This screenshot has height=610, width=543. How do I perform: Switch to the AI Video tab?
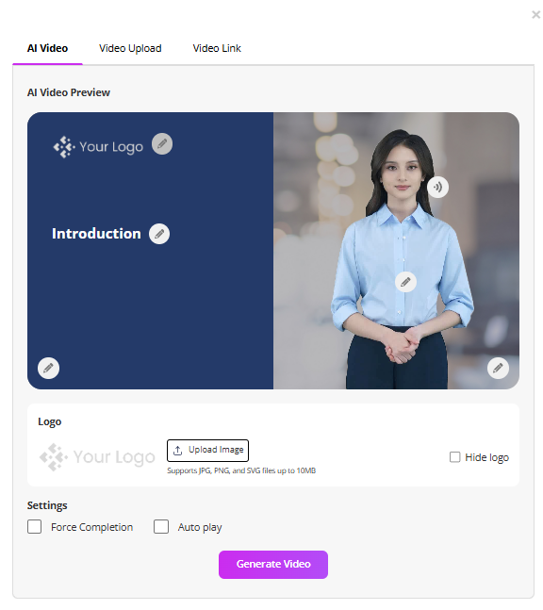click(47, 48)
